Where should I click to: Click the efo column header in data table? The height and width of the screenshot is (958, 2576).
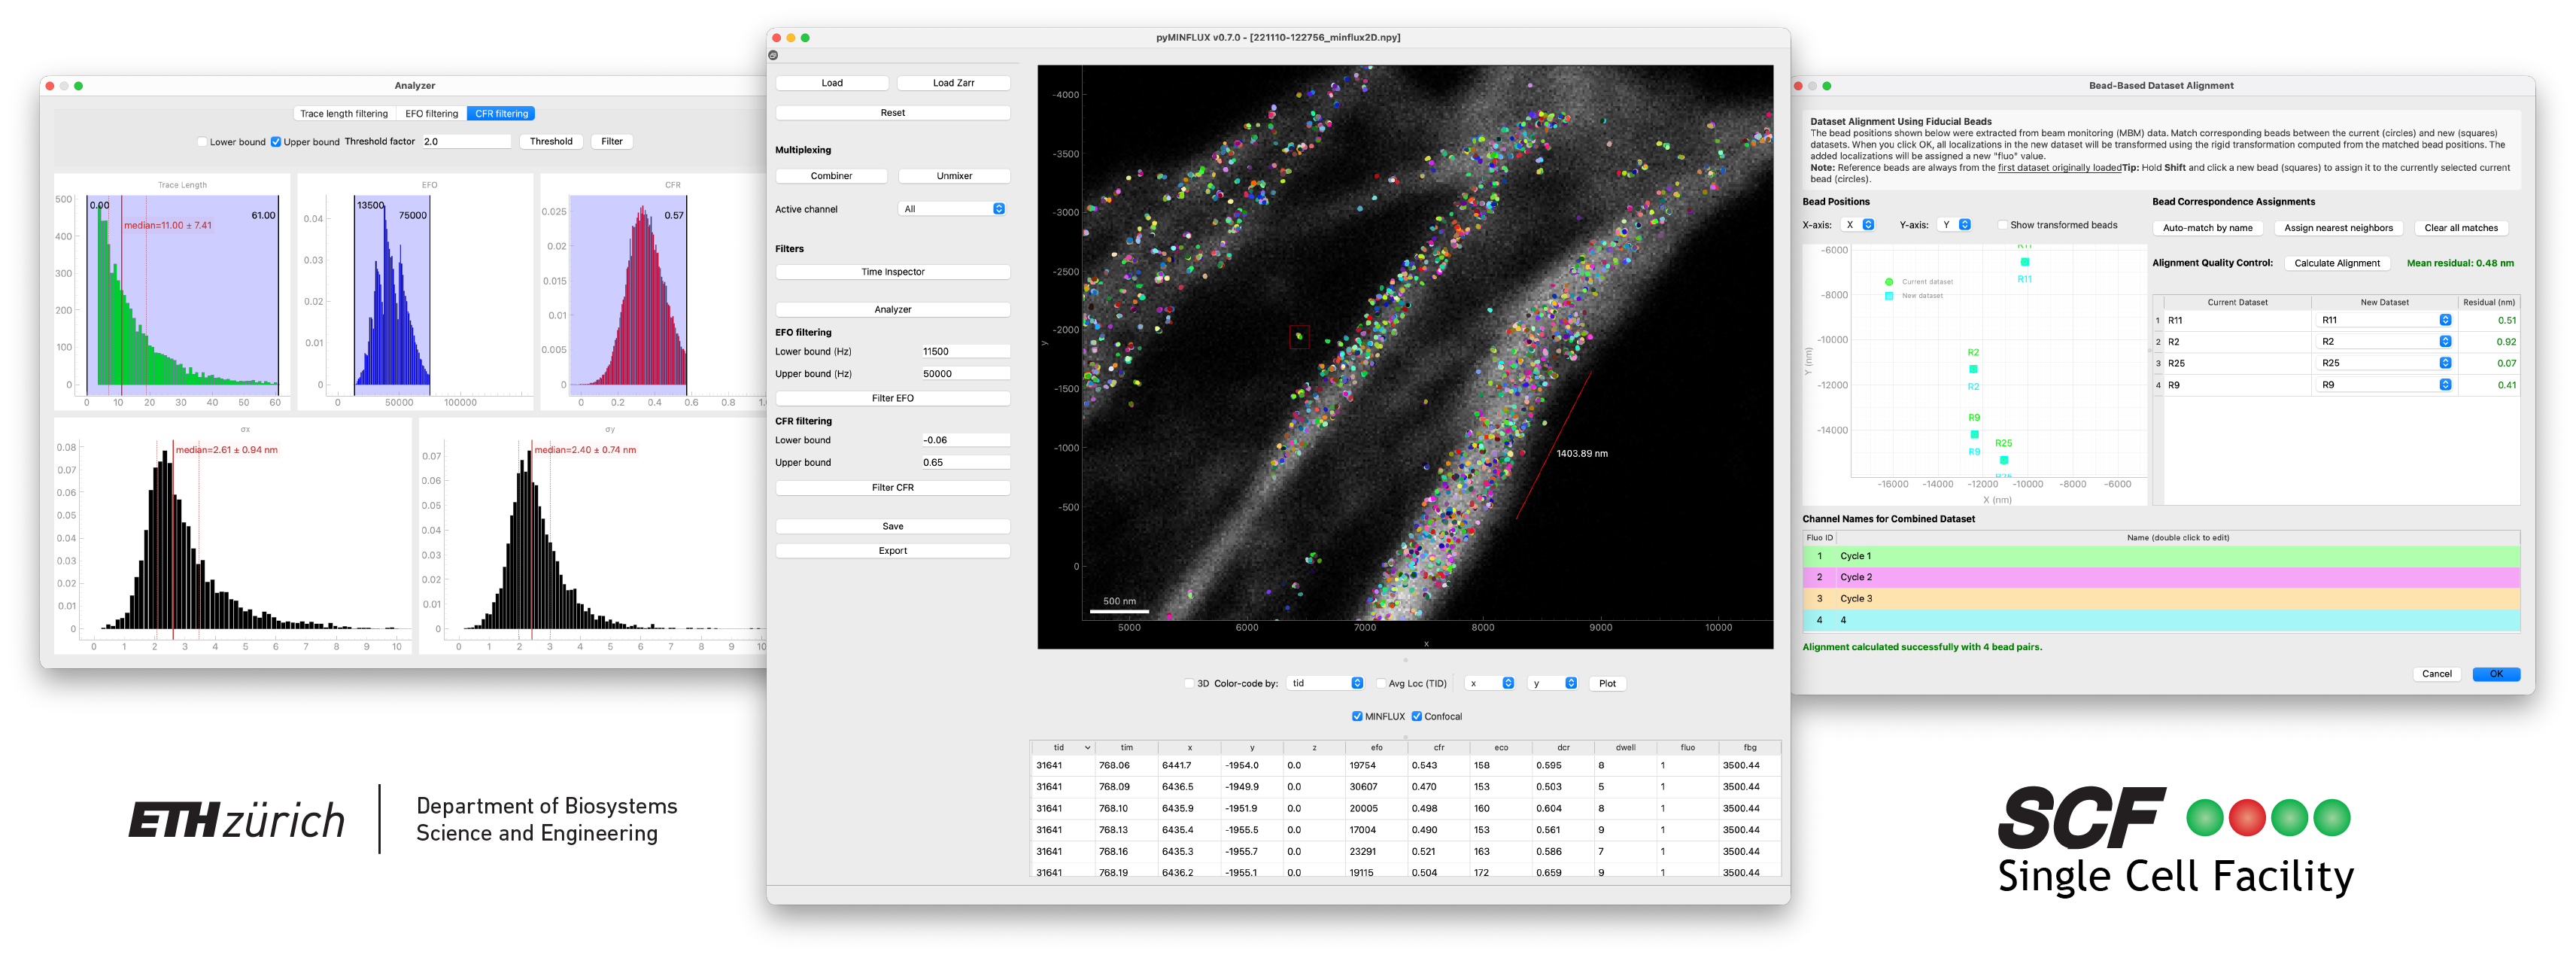pyautogui.click(x=1376, y=747)
